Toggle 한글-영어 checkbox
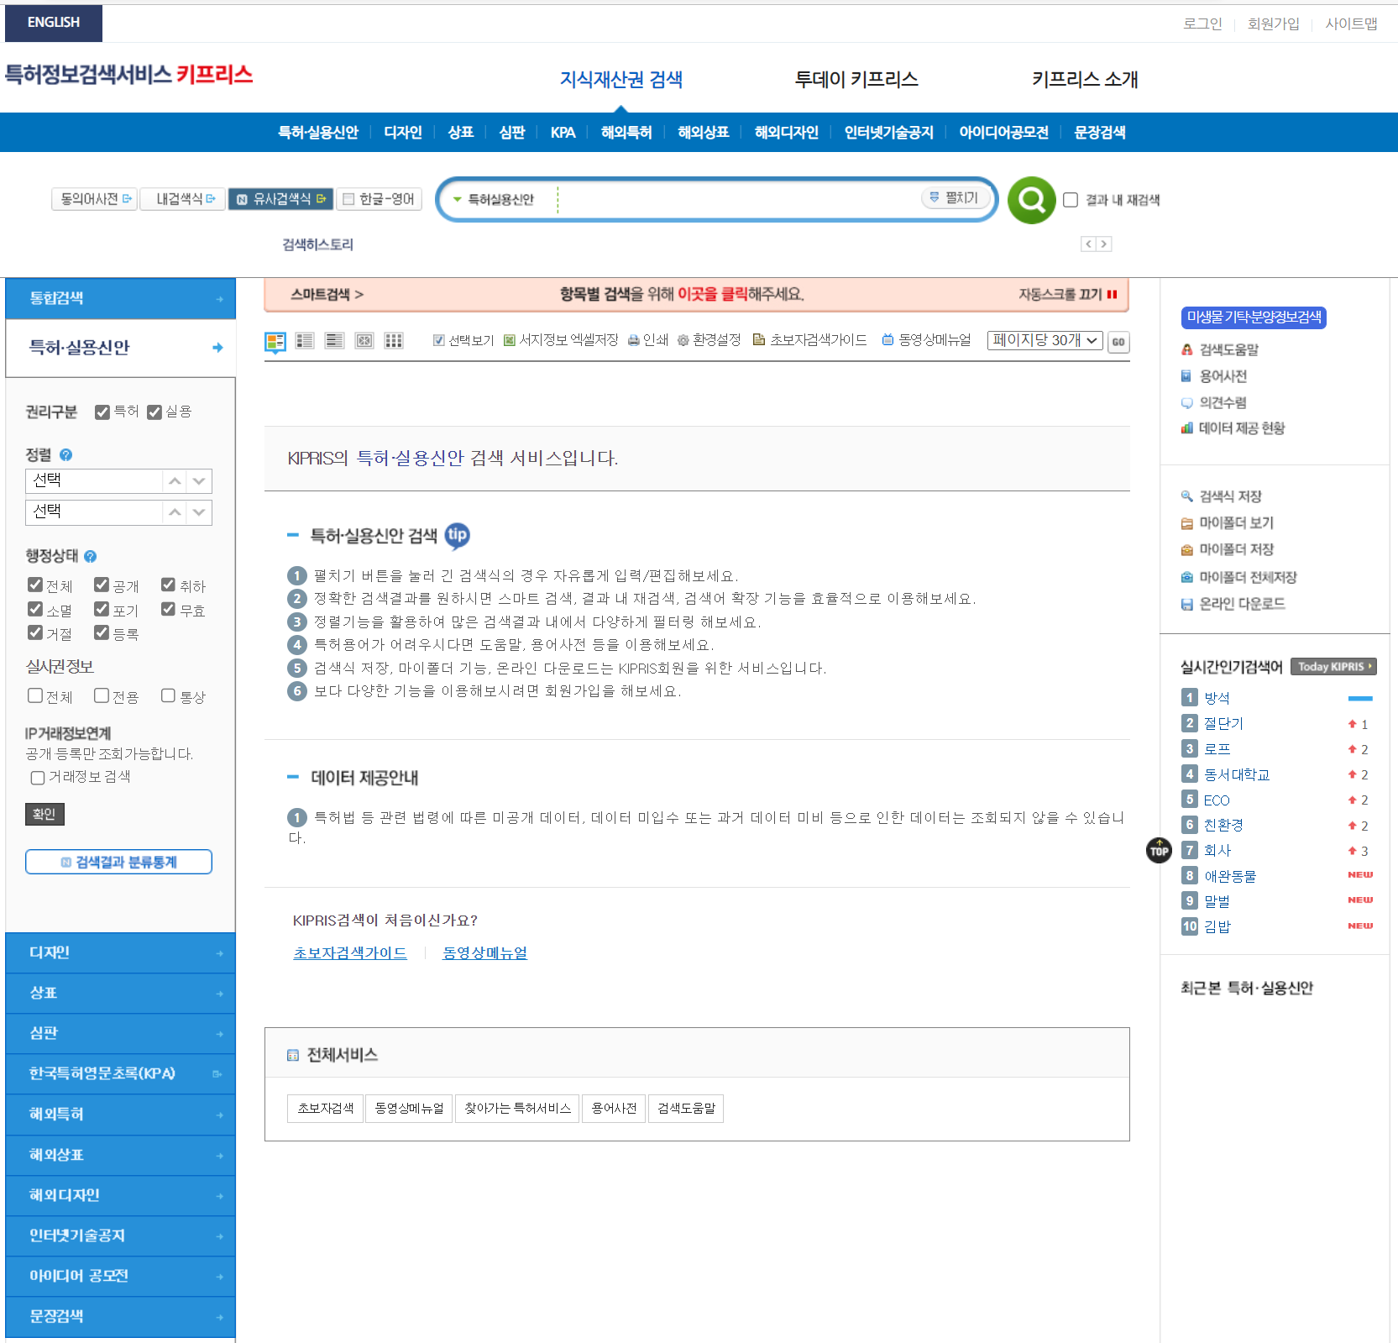The image size is (1398, 1343). click(348, 199)
